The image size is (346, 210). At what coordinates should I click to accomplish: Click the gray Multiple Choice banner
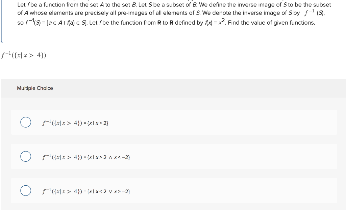pos(173,88)
